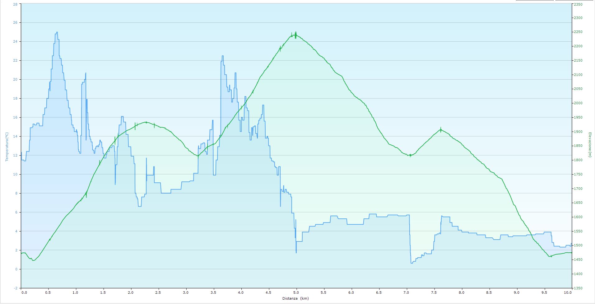The height and width of the screenshot is (304, 595).
Task: Click the second elevation peak near 7.6 km
Action: (441, 129)
